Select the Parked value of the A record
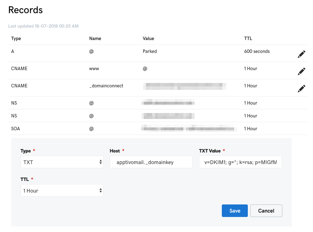This screenshot has height=232, width=313. click(x=149, y=51)
